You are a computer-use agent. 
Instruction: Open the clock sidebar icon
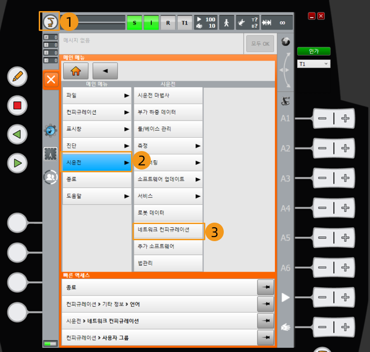50,153
